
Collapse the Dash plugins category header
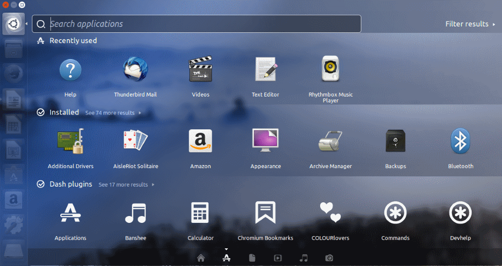[71, 184]
